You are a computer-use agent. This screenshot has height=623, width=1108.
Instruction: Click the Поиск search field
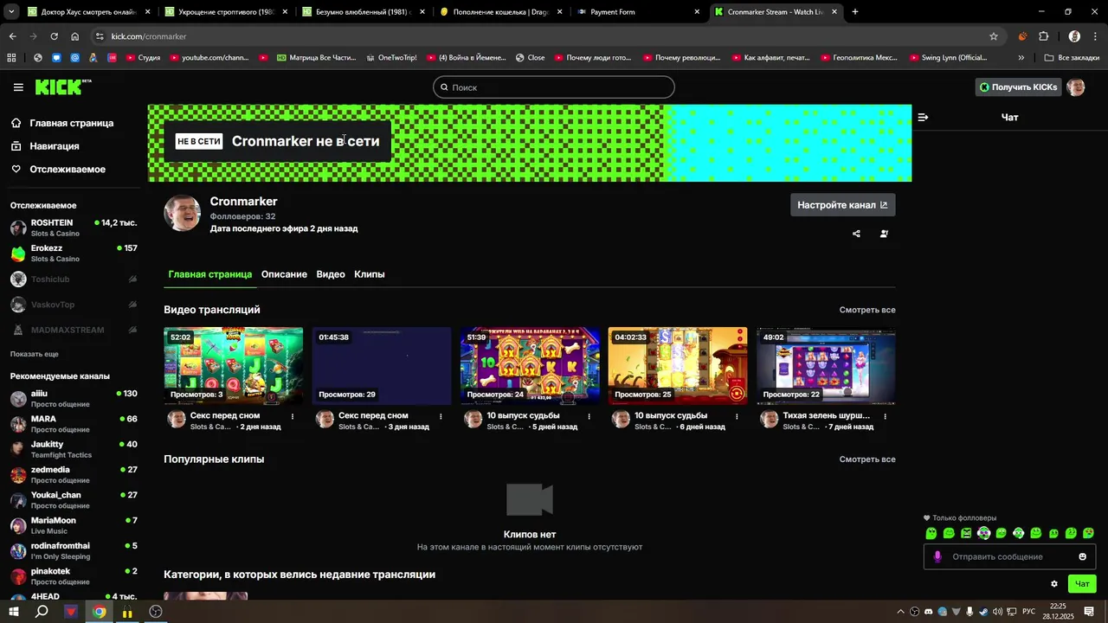tap(554, 87)
